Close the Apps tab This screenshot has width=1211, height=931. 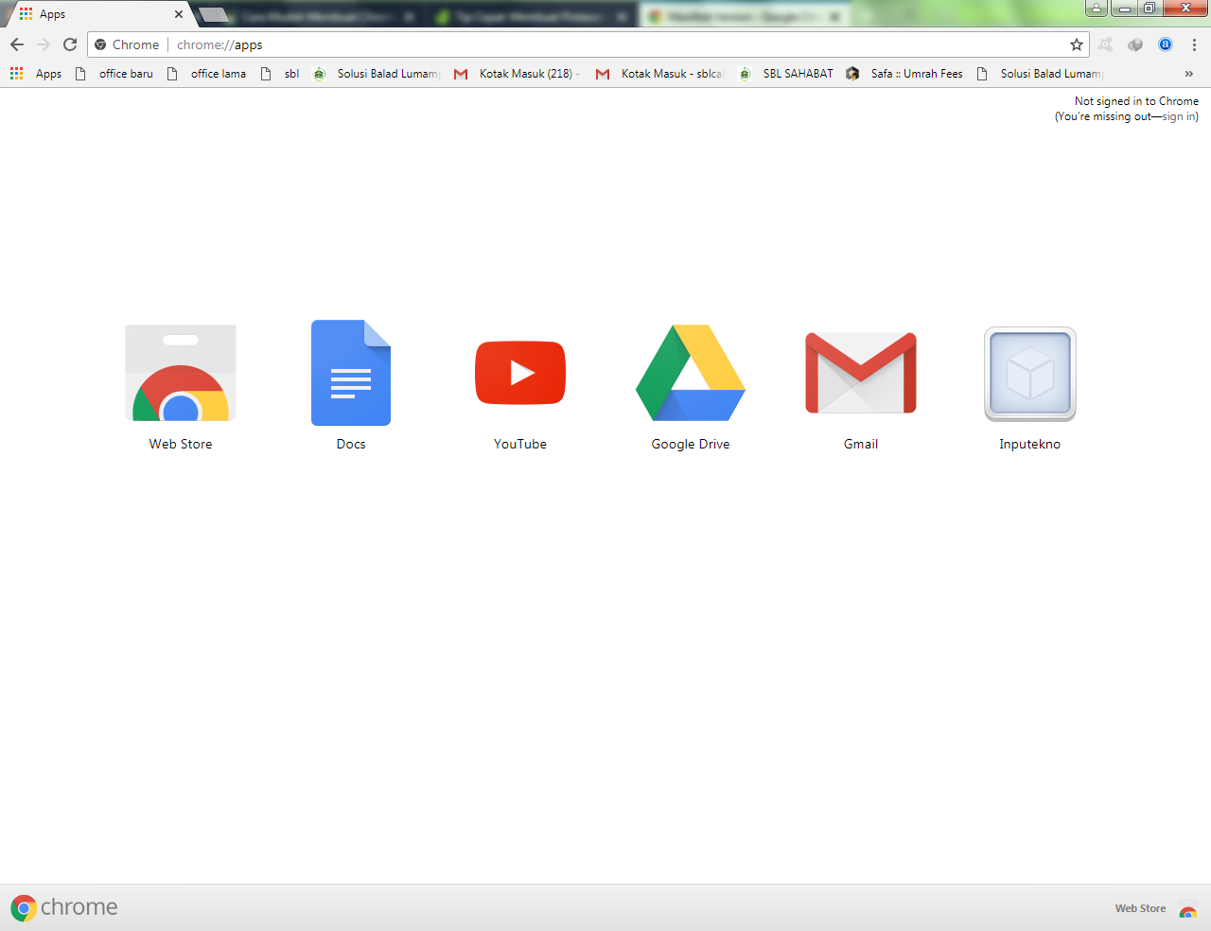(179, 14)
